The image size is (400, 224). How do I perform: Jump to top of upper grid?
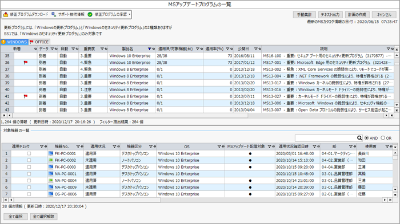(x=397, y=50)
